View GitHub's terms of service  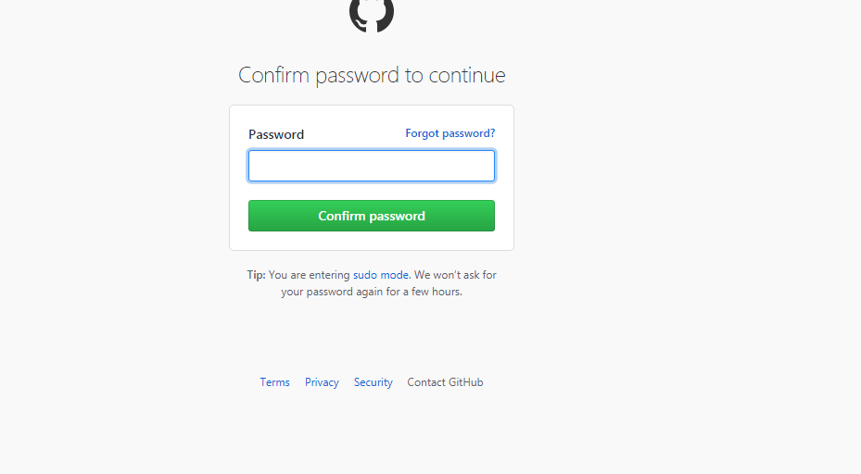(274, 382)
